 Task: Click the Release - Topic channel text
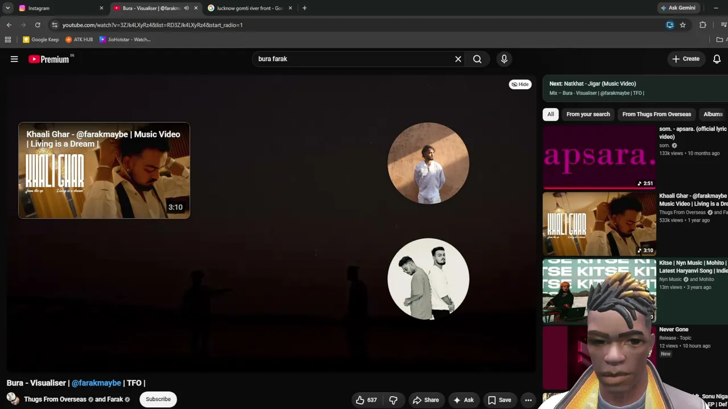pyautogui.click(x=675, y=338)
